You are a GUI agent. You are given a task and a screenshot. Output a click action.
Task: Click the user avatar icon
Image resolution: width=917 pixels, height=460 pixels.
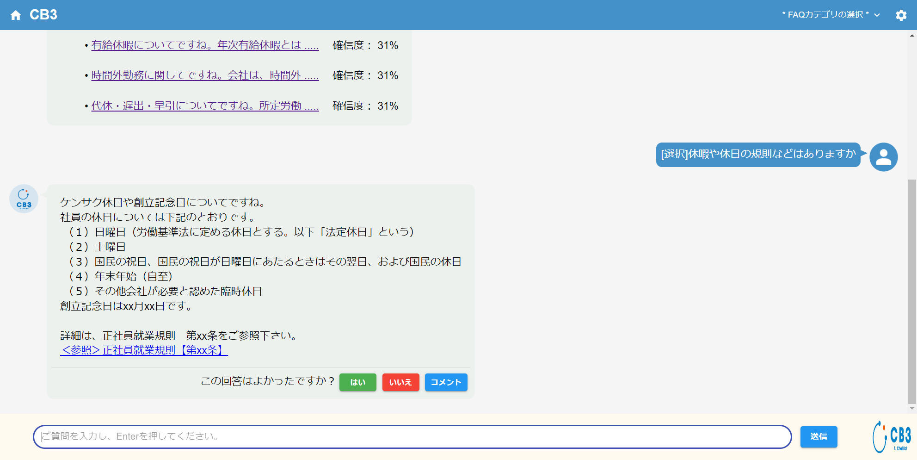pos(883,157)
